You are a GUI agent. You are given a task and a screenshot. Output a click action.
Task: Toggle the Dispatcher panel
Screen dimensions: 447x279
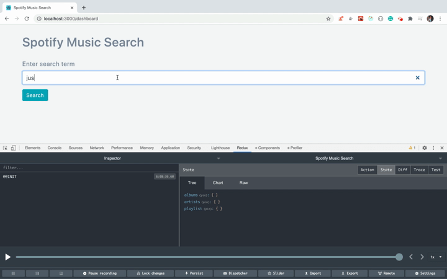tap(235, 273)
